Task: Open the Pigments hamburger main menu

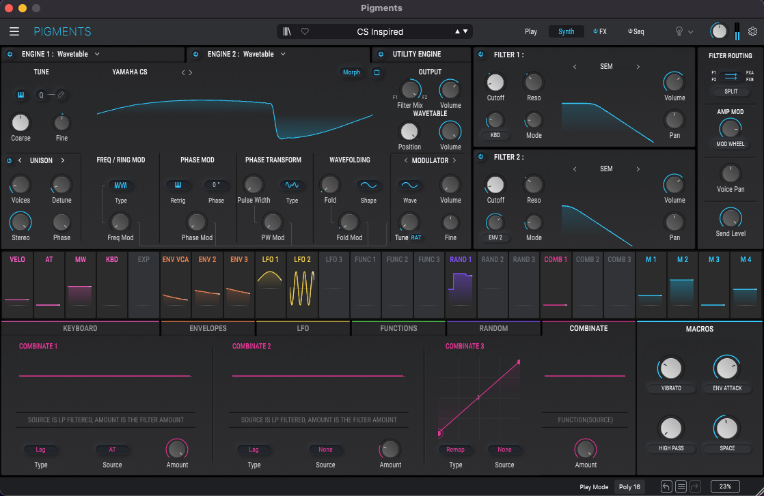Action: tap(14, 31)
